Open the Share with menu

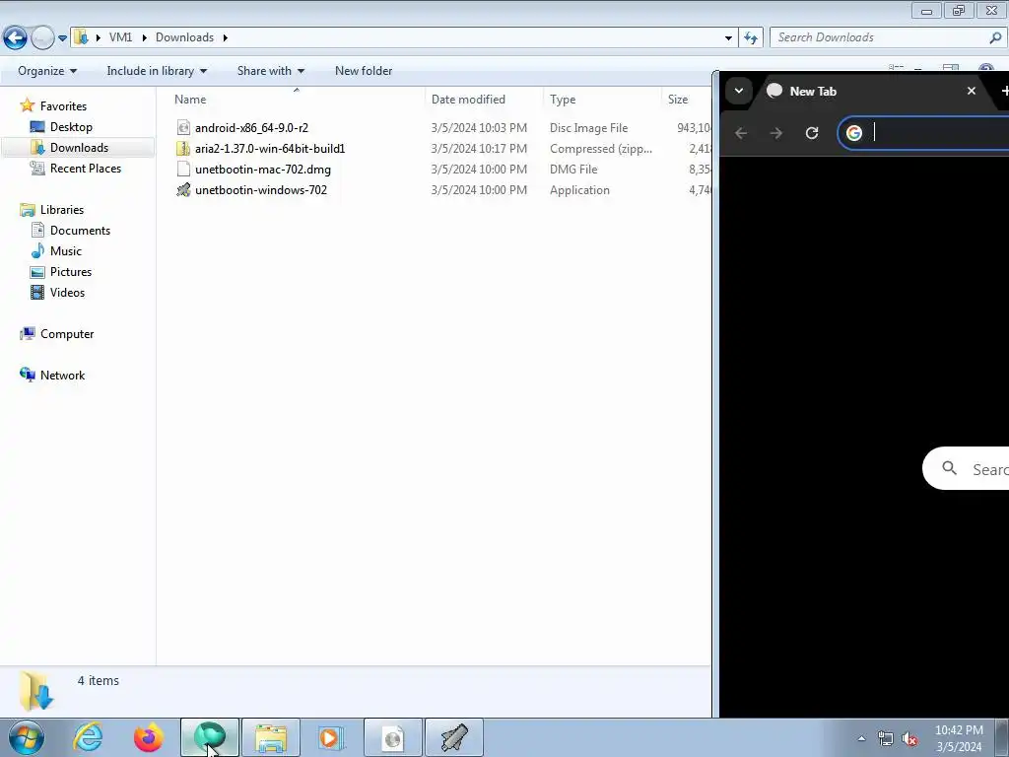270,71
